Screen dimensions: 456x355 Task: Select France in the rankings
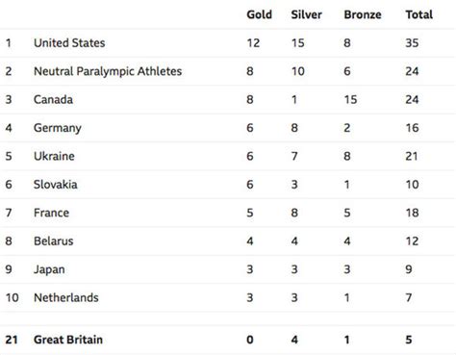tap(51, 213)
